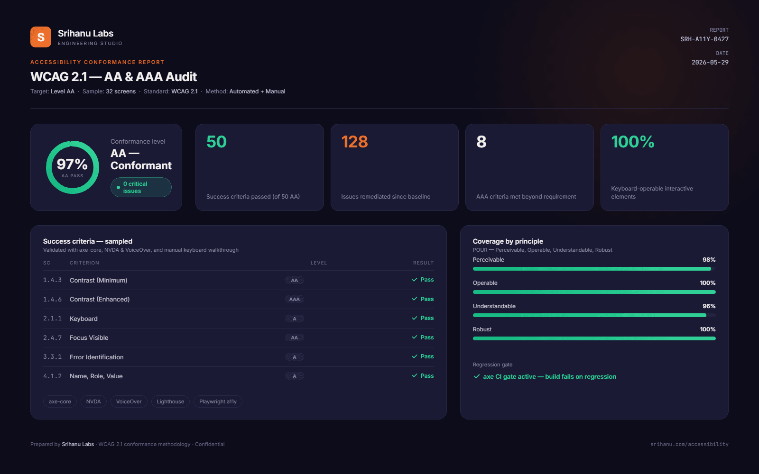Click the 1.4.6 criterion number

pyautogui.click(x=52, y=299)
